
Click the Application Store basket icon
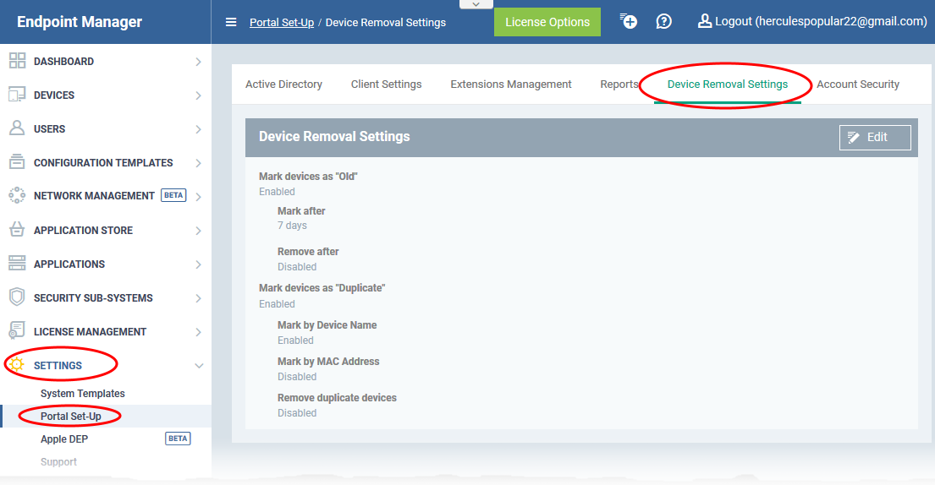pyautogui.click(x=17, y=229)
